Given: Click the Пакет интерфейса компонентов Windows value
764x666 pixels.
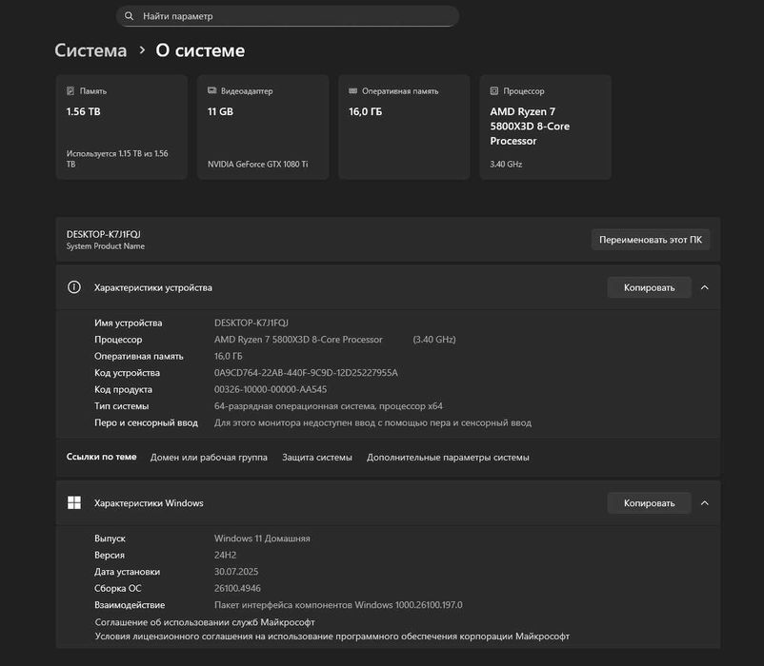Looking at the screenshot, I should 338,605.
